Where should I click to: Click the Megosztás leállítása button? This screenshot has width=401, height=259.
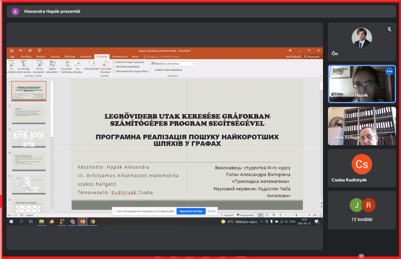coord(191,211)
